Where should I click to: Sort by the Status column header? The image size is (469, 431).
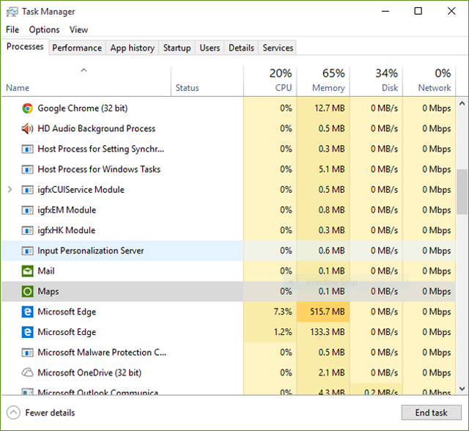(x=207, y=81)
